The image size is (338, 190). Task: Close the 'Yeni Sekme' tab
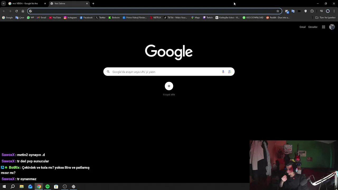[x=87, y=3]
